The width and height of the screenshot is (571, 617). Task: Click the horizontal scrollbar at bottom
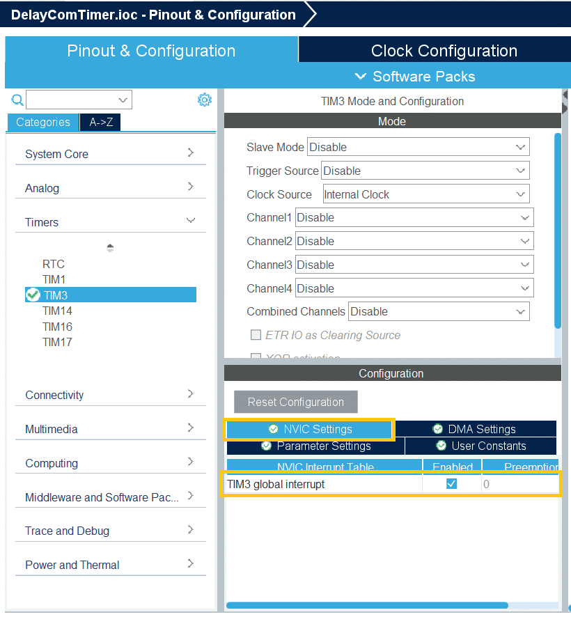(x=367, y=605)
